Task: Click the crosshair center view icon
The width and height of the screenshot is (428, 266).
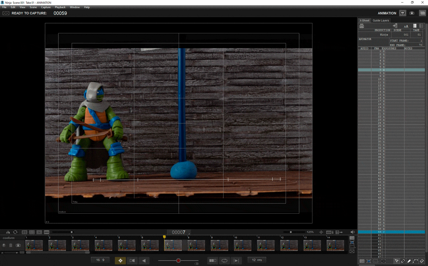Action: 321,232
